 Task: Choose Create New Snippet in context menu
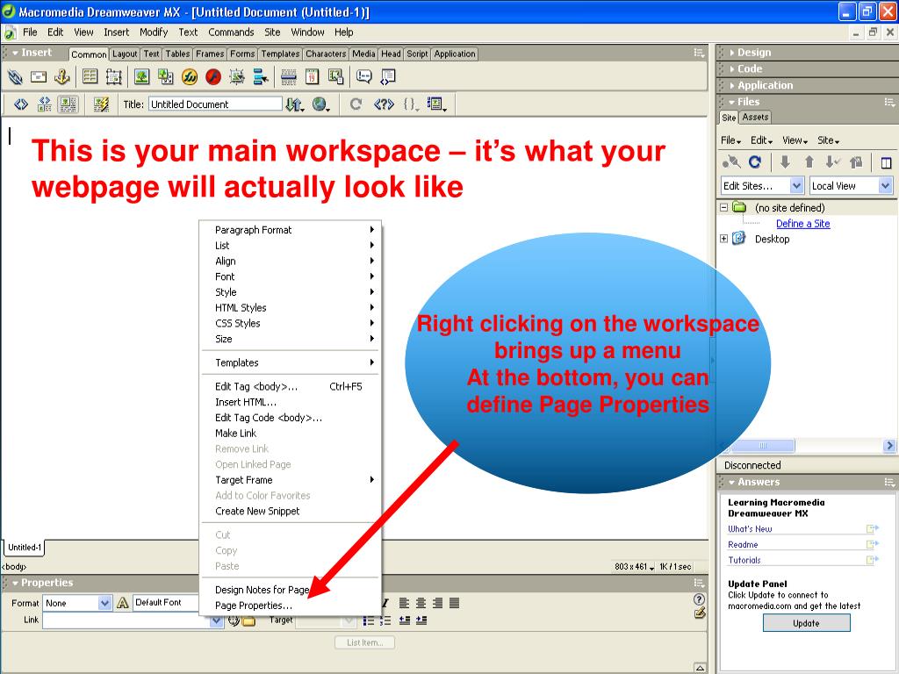coord(290,512)
